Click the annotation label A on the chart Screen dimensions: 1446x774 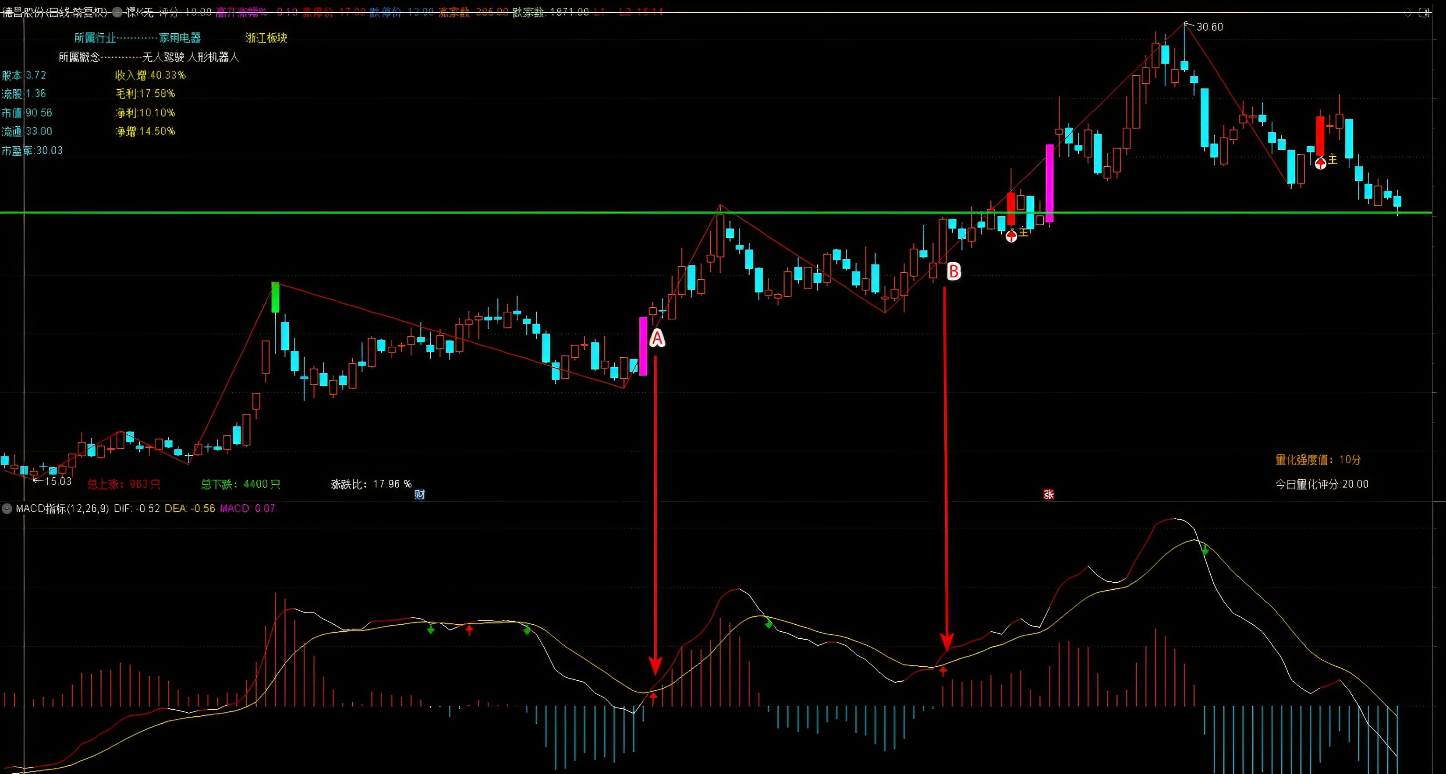(657, 338)
